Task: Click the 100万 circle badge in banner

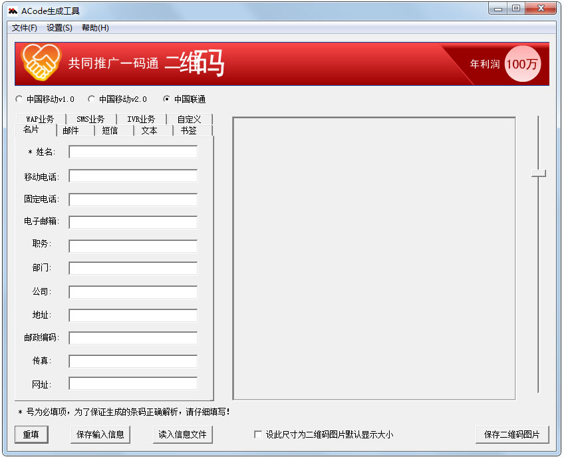Action: [522, 64]
